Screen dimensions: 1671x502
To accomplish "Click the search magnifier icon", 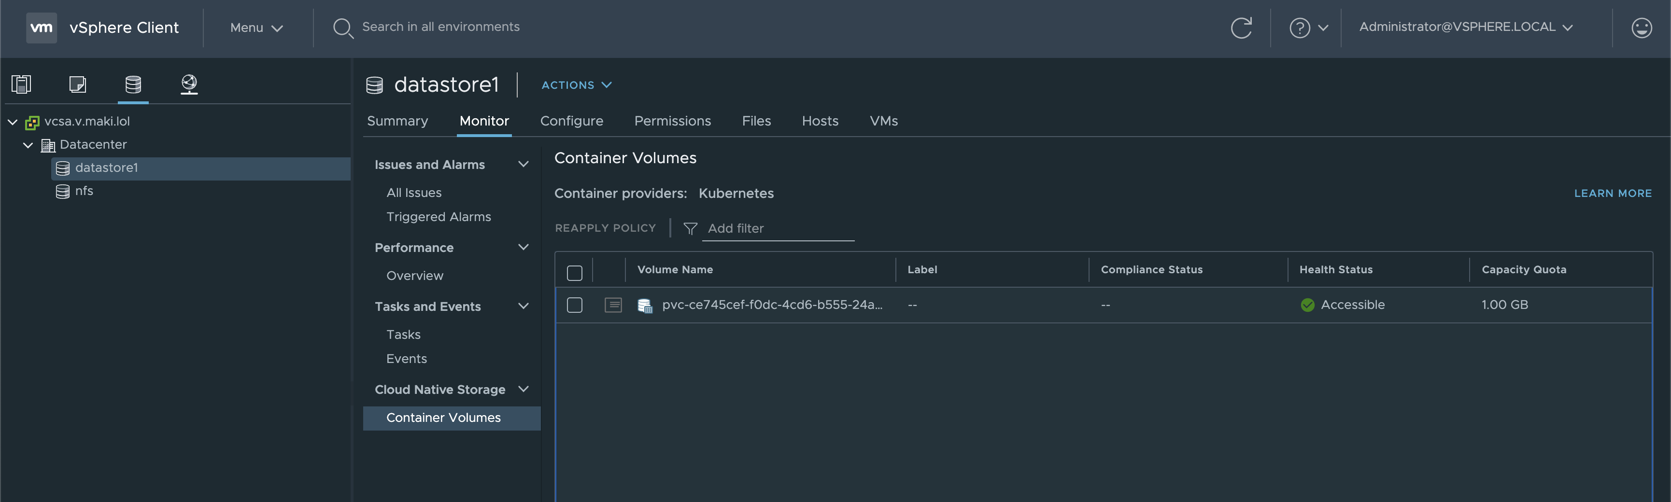I will click(342, 28).
